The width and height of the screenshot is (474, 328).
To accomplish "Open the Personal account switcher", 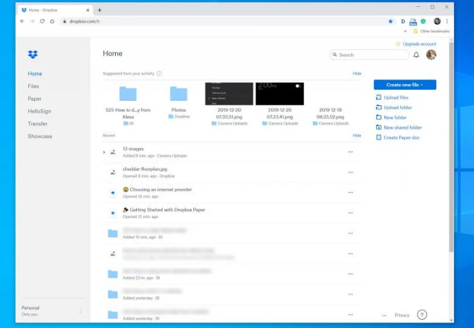I will click(52, 311).
